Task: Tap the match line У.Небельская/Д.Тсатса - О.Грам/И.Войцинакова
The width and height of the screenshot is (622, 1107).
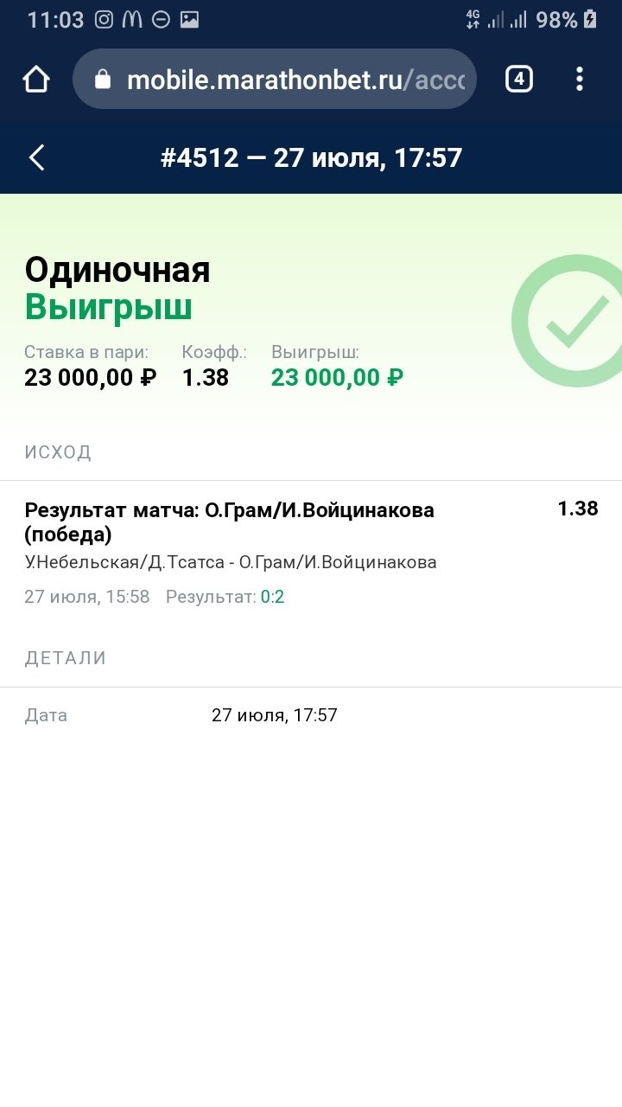Action: (x=231, y=562)
